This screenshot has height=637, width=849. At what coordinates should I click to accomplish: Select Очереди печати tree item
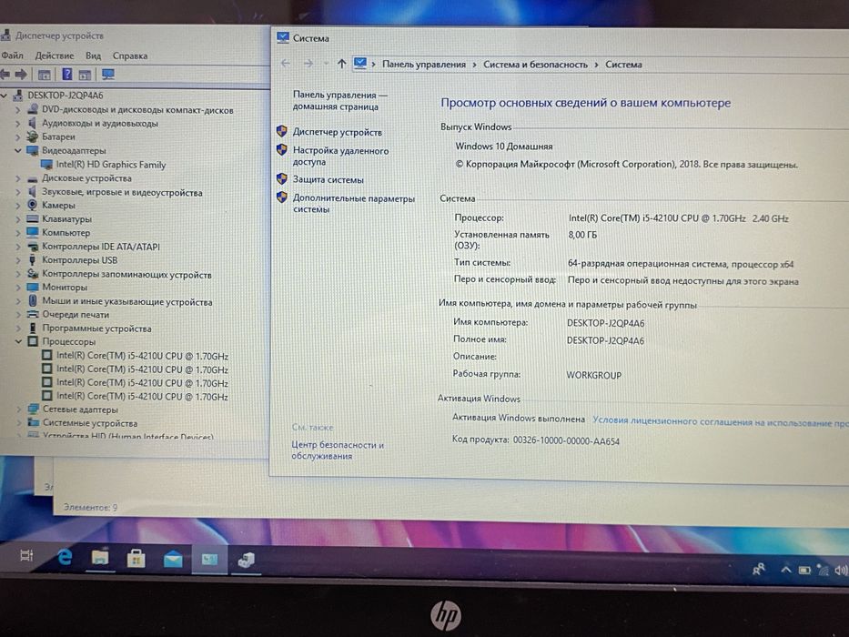coord(76,315)
